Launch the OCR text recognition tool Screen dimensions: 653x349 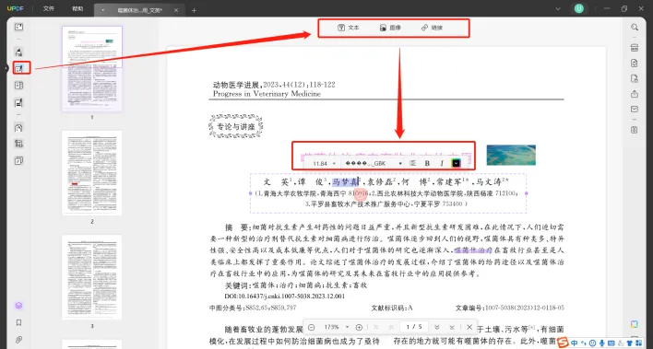pyautogui.click(x=635, y=47)
